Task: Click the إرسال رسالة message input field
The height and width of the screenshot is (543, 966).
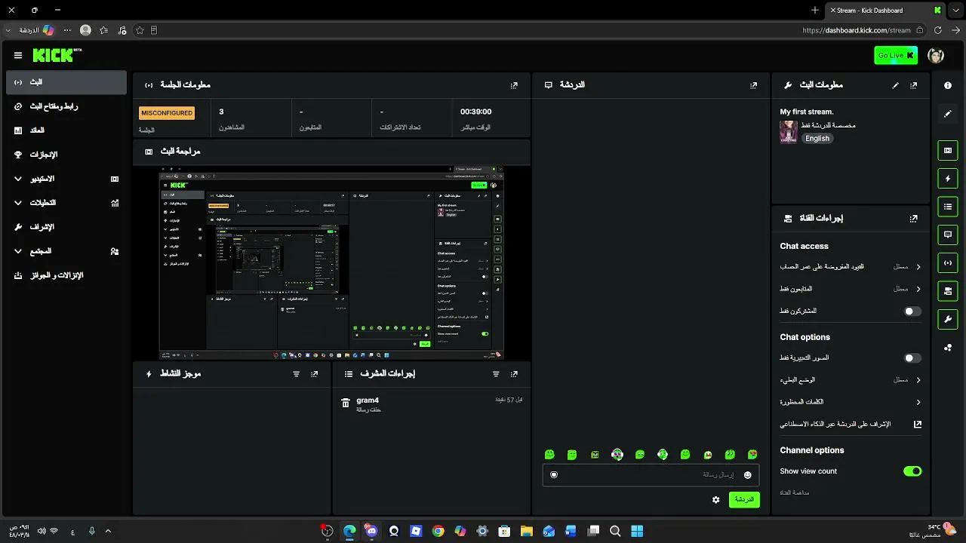Action: pos(650,474)
